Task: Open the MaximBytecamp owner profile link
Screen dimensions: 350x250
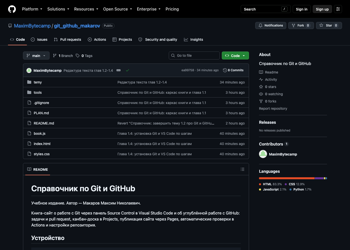Action: tap(32, 26)
